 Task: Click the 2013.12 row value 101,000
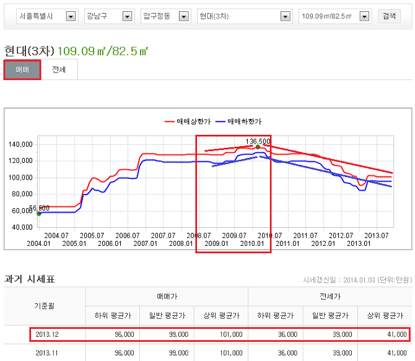click(231, 334)
